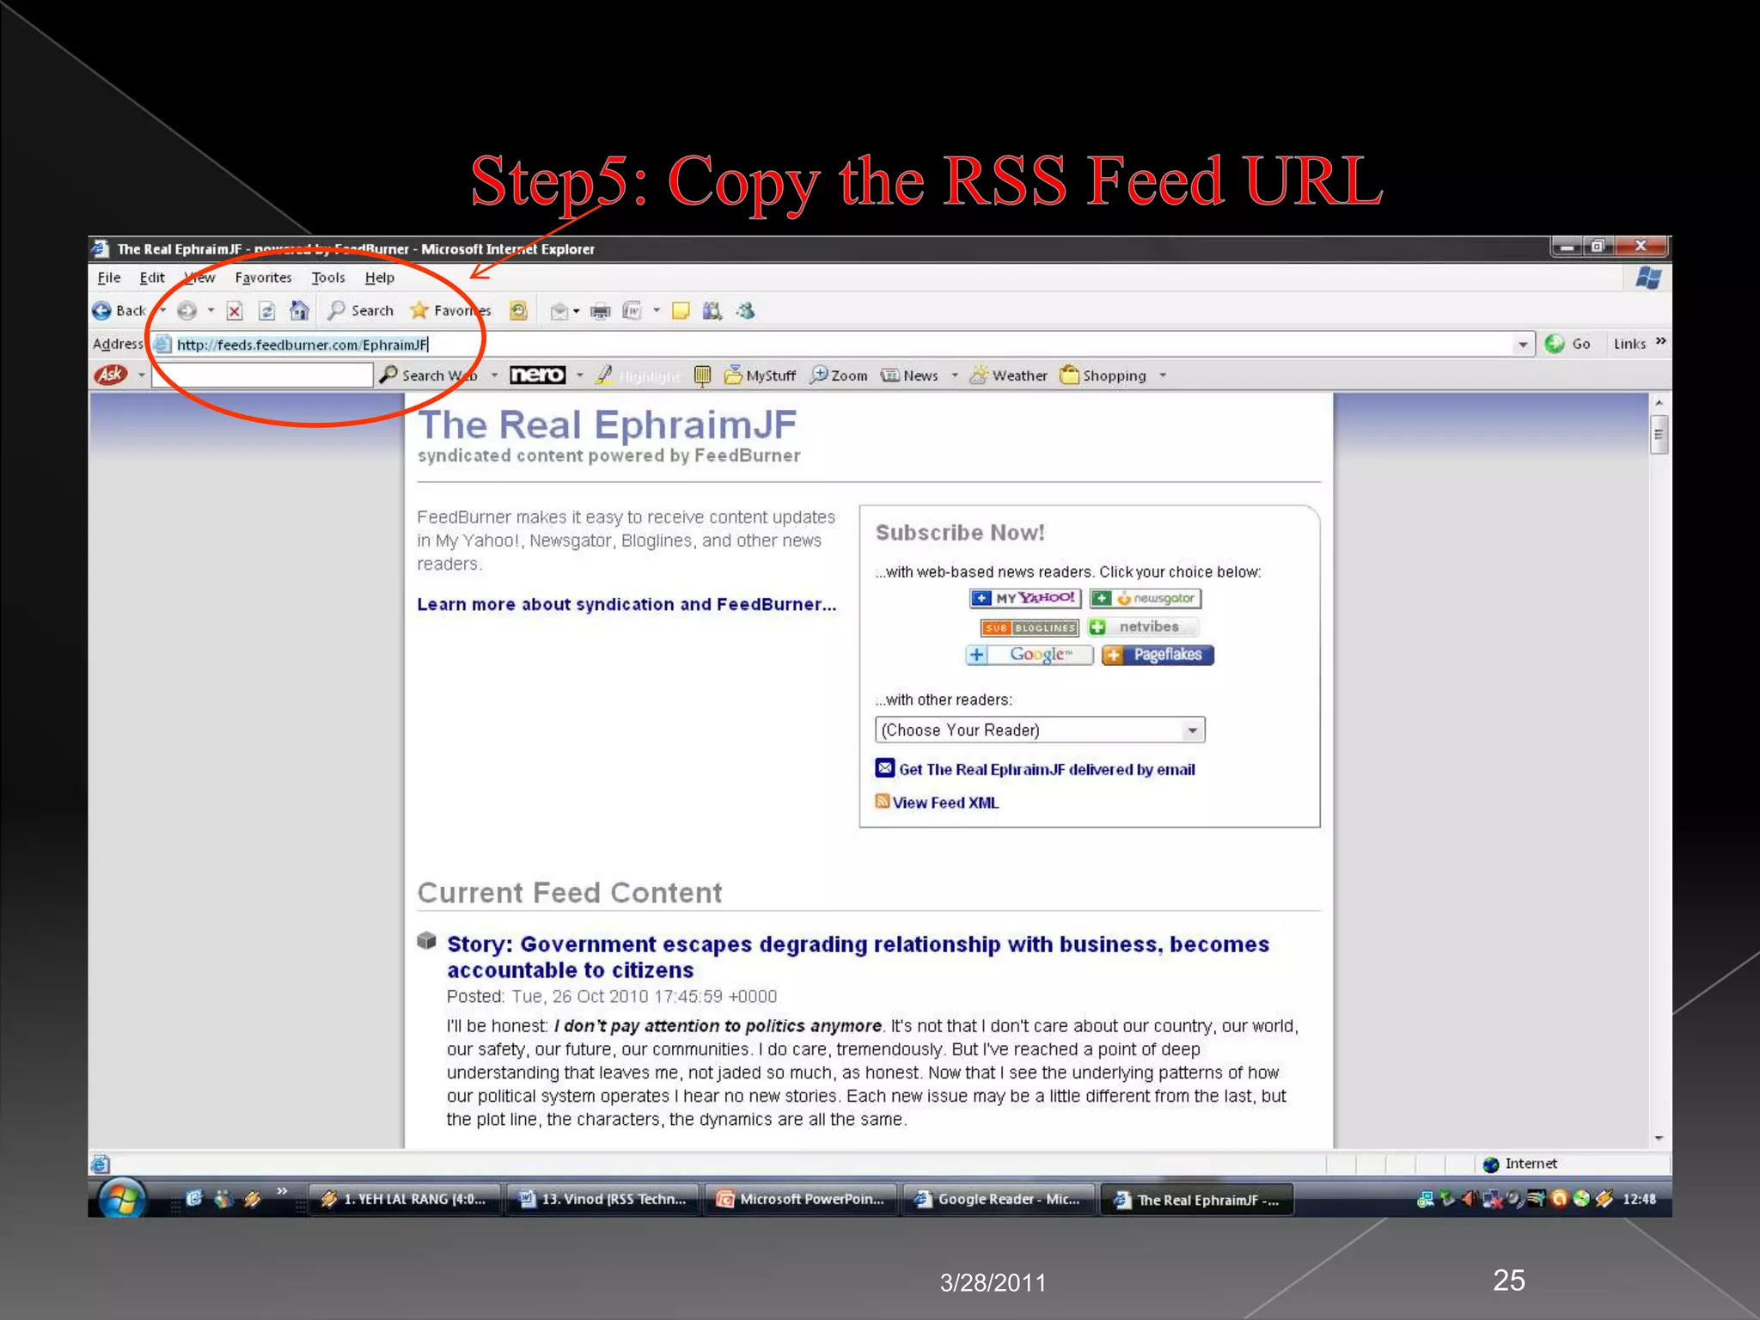Screen dimensions: 1760x1320
Task: Click the View Feed XML link
Action: click(x=944, y=803)
